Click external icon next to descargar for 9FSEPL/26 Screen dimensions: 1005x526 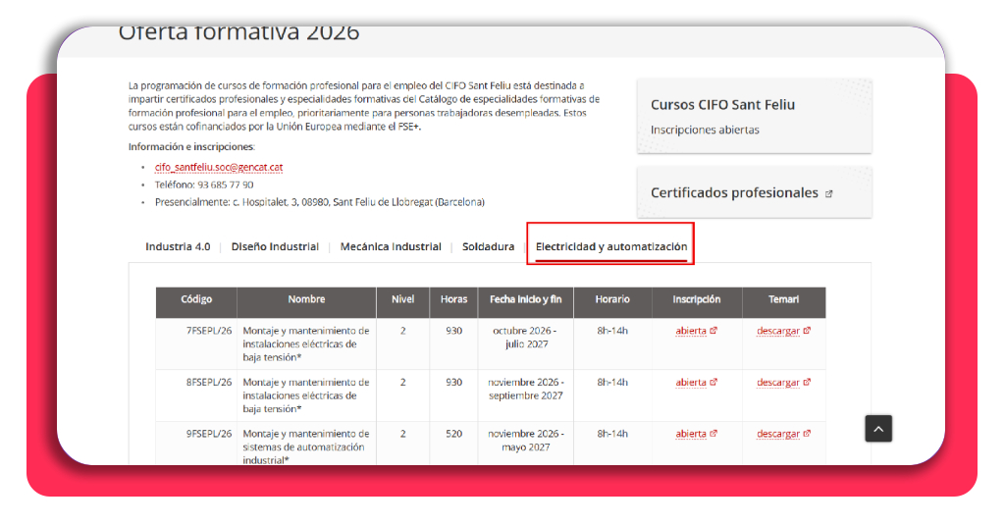[x=807, y=433]
